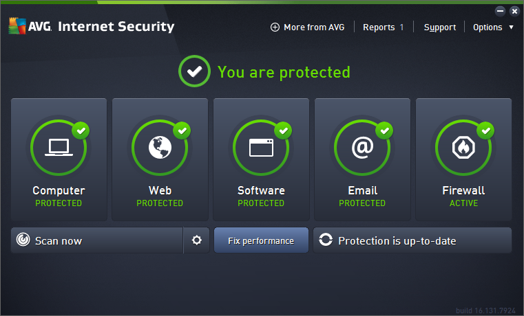Click the Email @ protection icon
Screen dimensions: 524x316
pyautogui.click(x=362, y=148)
